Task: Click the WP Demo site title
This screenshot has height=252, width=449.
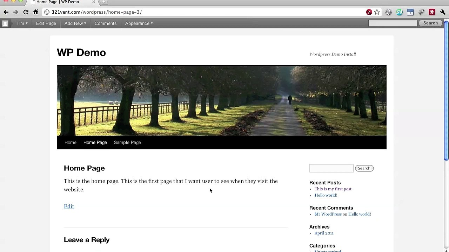Action: click(x=81, y=52)
